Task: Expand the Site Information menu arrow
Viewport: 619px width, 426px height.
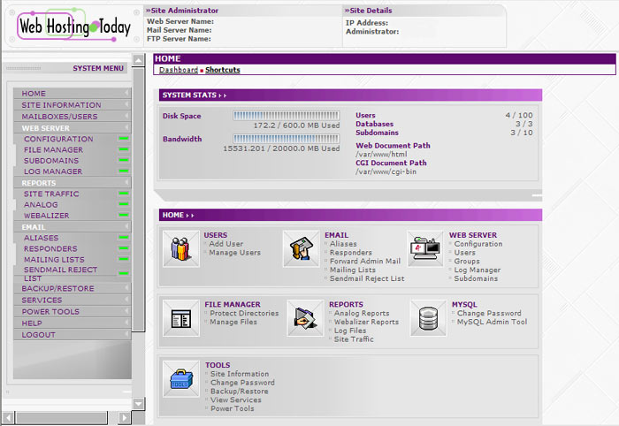Action: click(x=126, y=105)
